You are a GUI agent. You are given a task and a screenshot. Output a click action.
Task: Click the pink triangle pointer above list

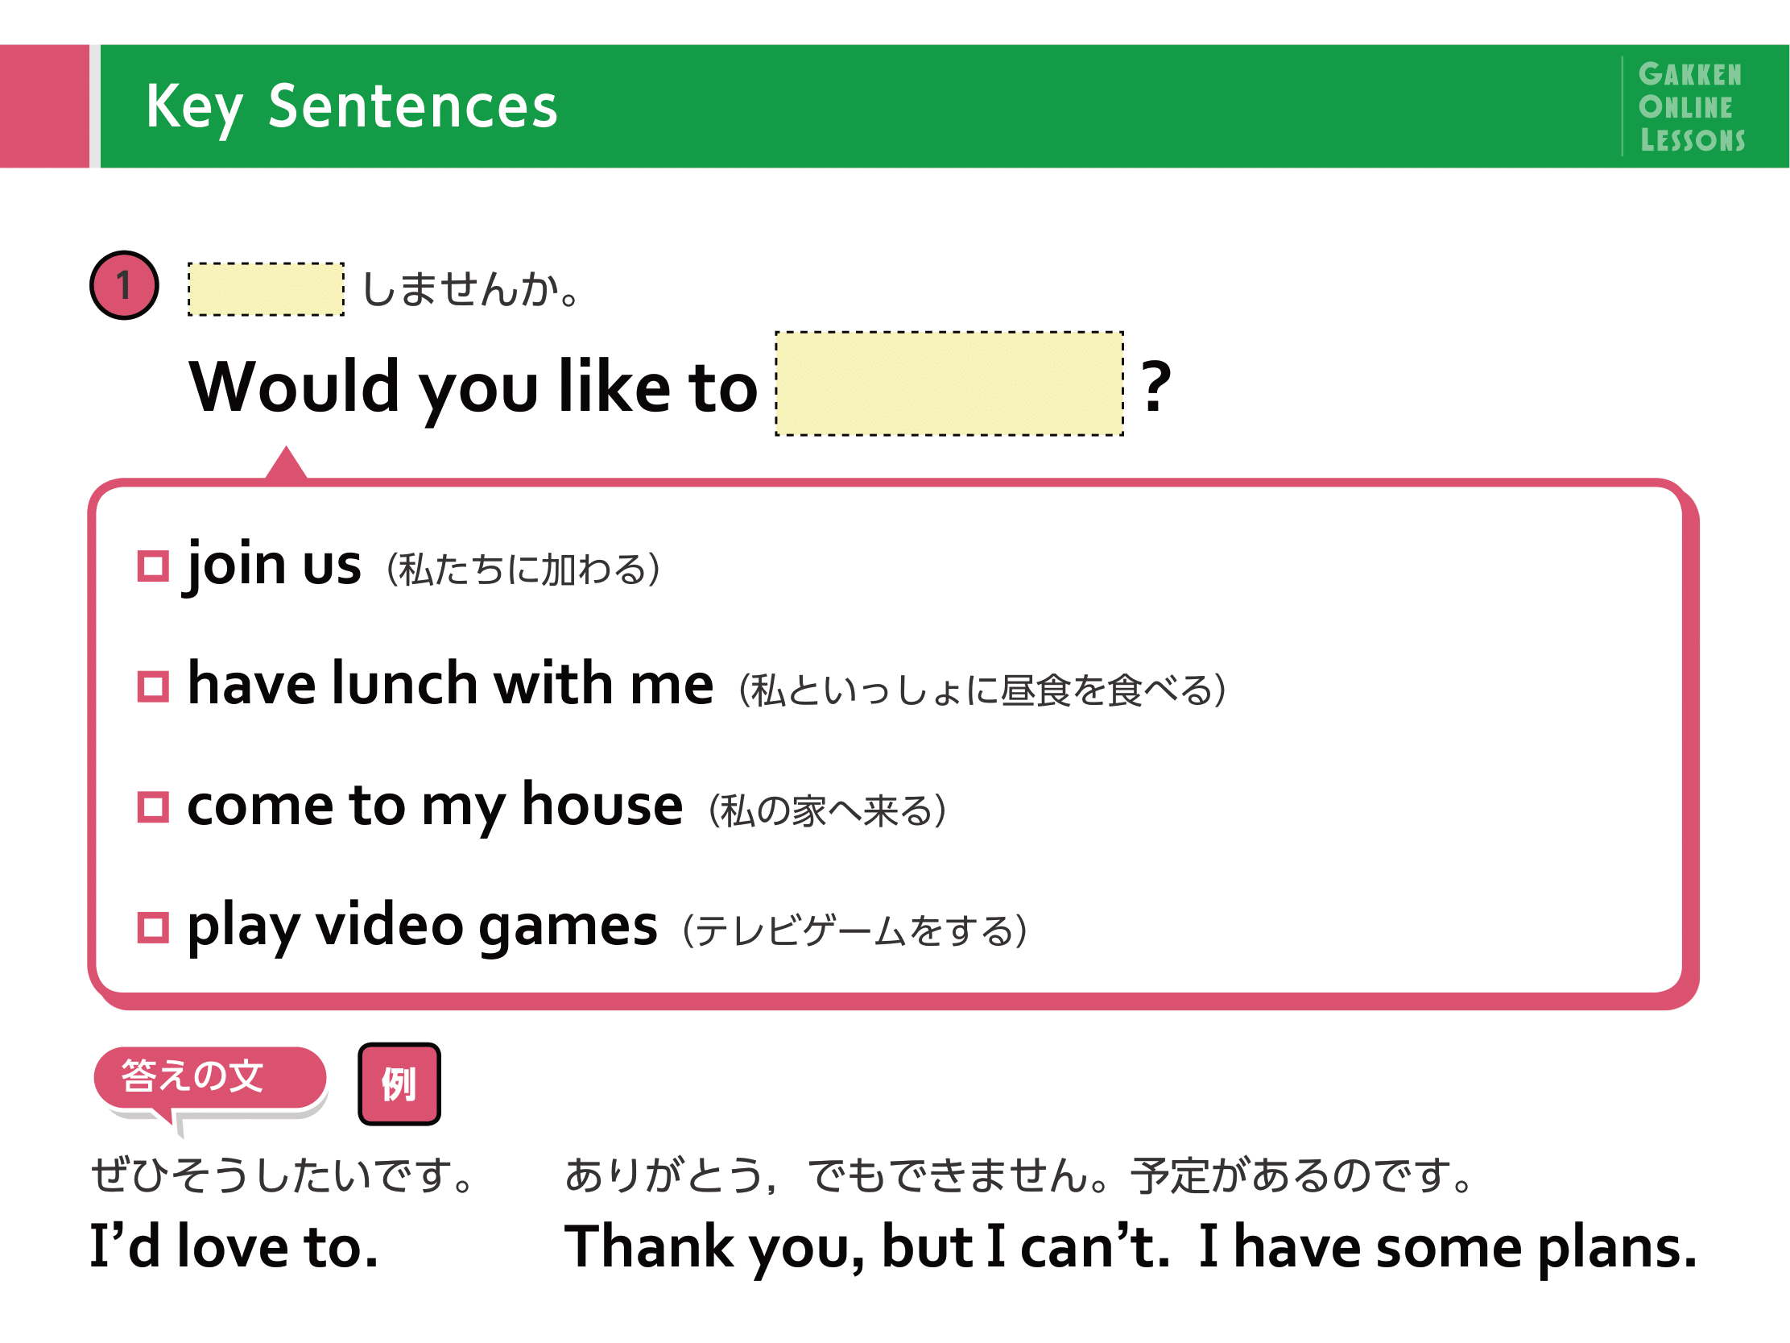[x=286, y=463]
